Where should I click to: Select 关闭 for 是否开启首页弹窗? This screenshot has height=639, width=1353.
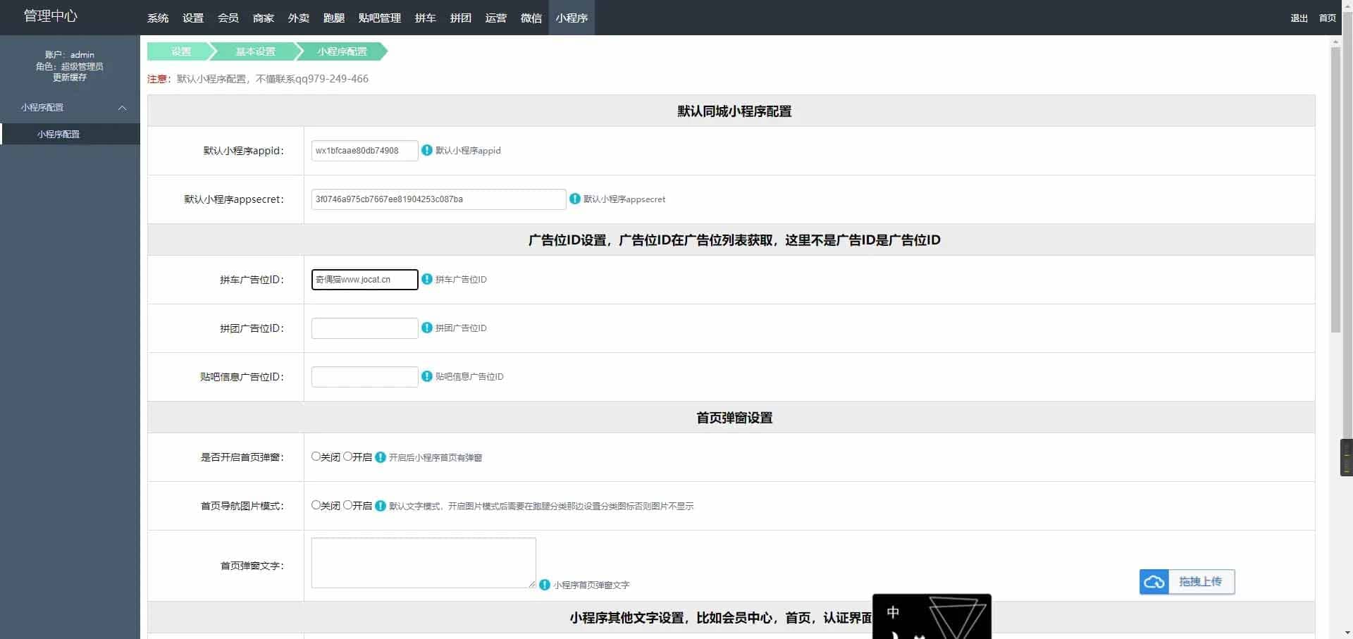(x=316, y=457)
